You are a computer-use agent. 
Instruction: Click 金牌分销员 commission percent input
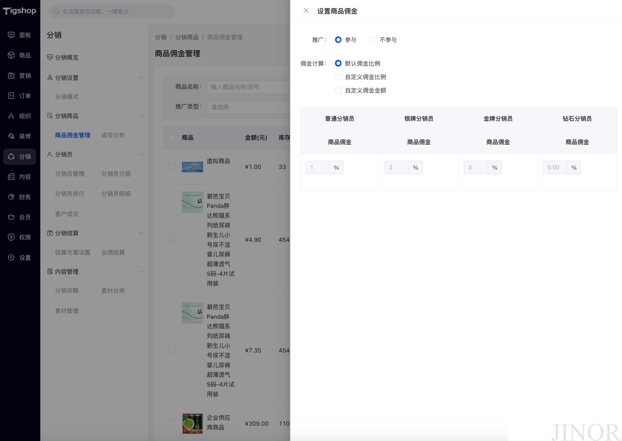(x=476, y=167)
